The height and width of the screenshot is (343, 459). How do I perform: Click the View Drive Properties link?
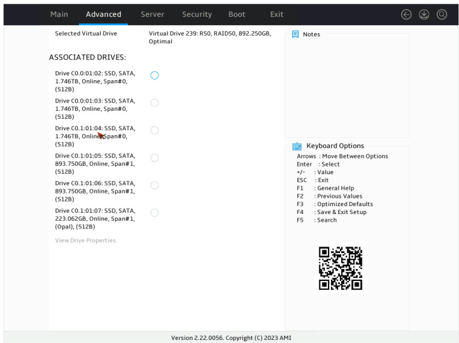(x=86, y=241)
